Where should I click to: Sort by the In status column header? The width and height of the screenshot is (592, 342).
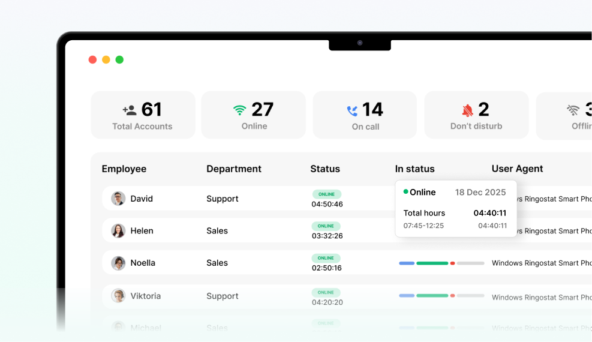(414, 169)
